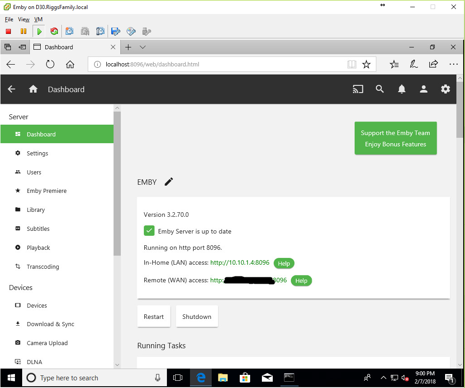The height and width of the screenshot is (388, 465).
Task: Open Emby Premiere in sidebar
Action: 57,191
